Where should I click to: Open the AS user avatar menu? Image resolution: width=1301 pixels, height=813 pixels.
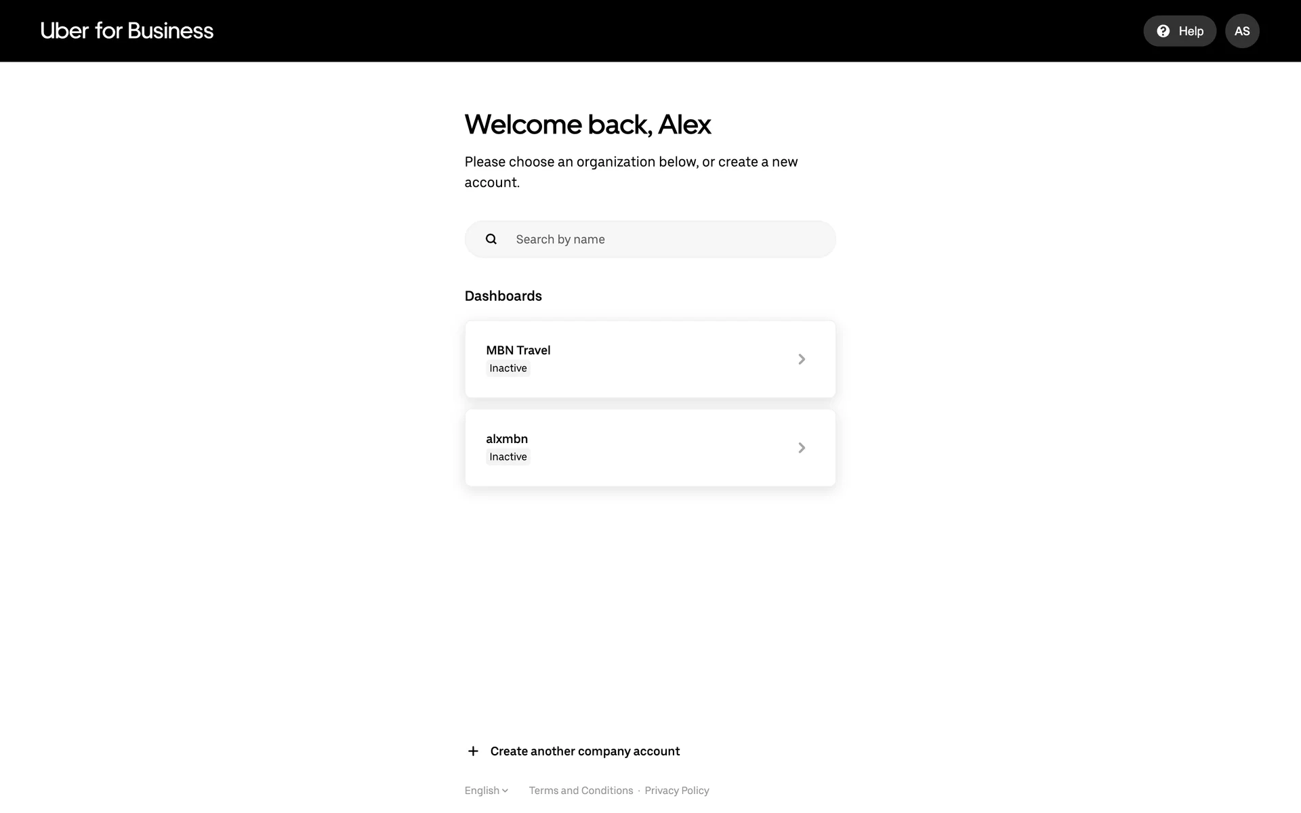coord(1241,31)
